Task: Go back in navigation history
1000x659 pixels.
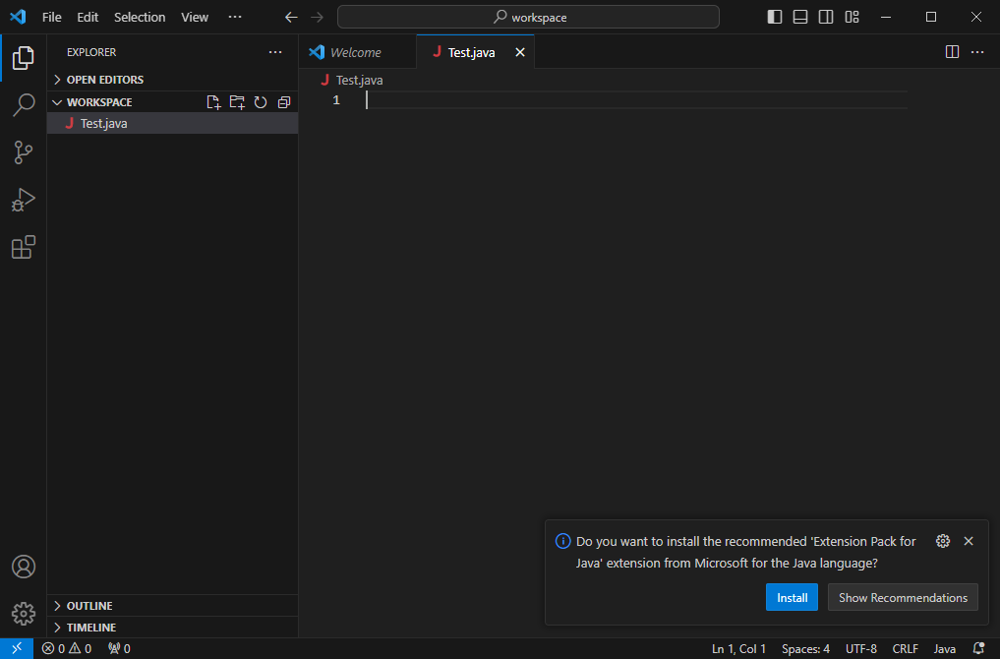Action: pos(291,18)
